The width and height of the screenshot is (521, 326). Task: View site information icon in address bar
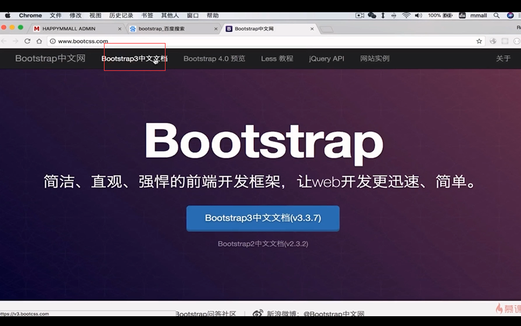[52, 41]
